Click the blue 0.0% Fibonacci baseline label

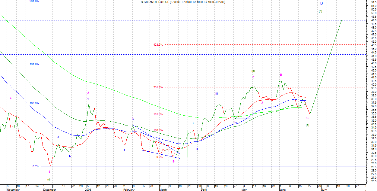(x=35, y=166)
